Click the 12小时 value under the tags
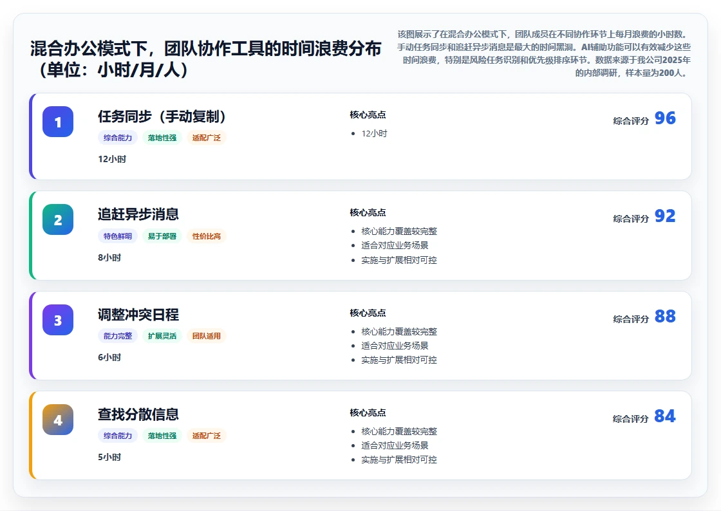This screenshot has width=721, height=511. pyautogui.click(x=112, y=159)
